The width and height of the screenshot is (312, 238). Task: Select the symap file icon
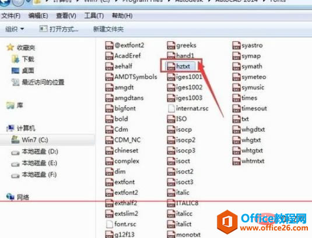[236, 56]
